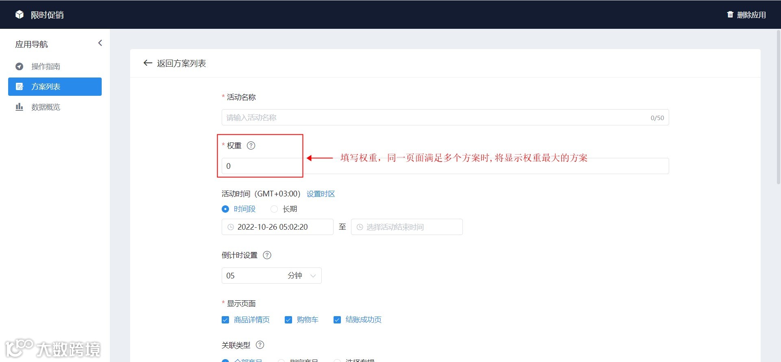Open the 分钟 unit dropdown
Screen dimensions: 781x362
[302, 276]
